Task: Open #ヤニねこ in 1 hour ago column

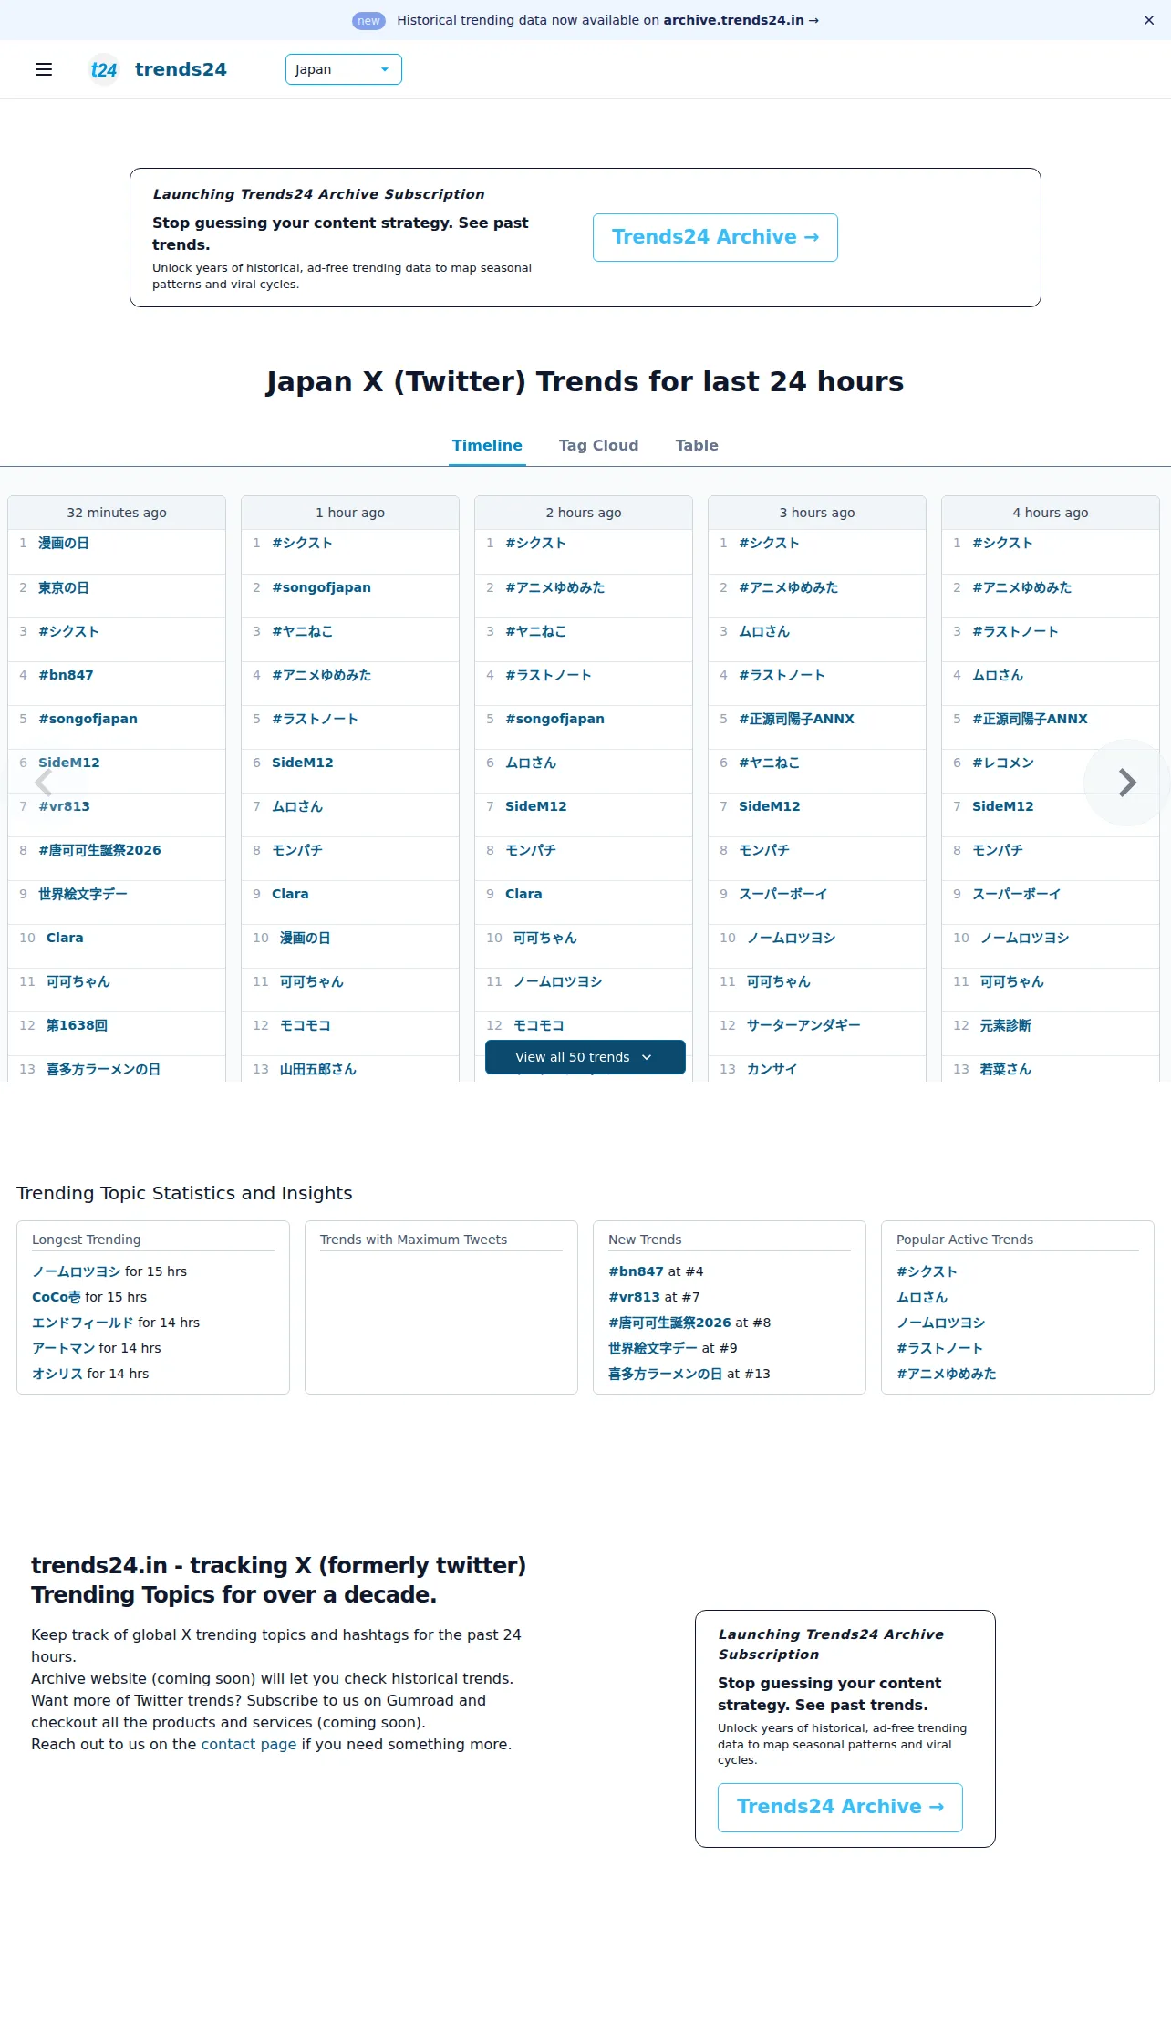Action: point(302,631)
